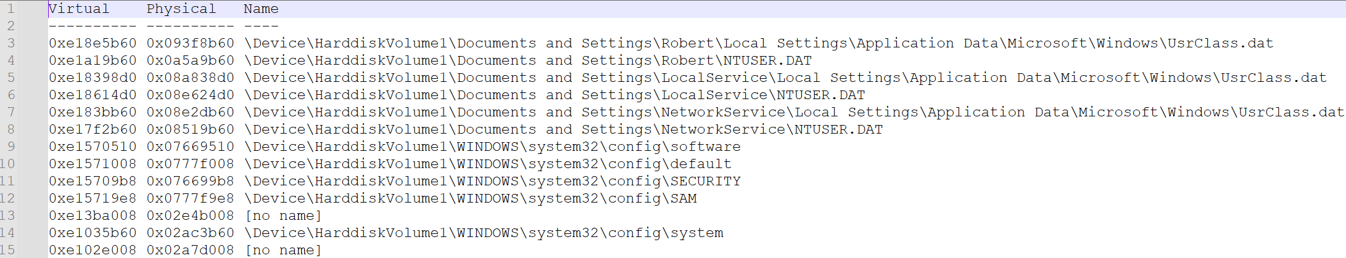This screenshot has width=1346, height=258.
Task: Click the NetworkService UsrClass.dat path
Action: point(795,112)
